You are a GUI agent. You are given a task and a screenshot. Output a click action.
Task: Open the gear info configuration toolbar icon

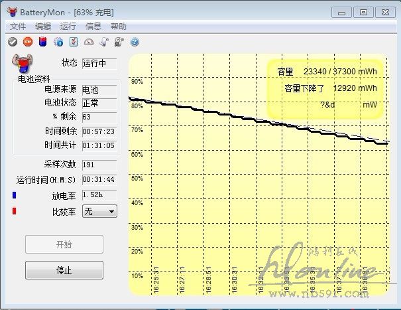click(x=58, y=42)
